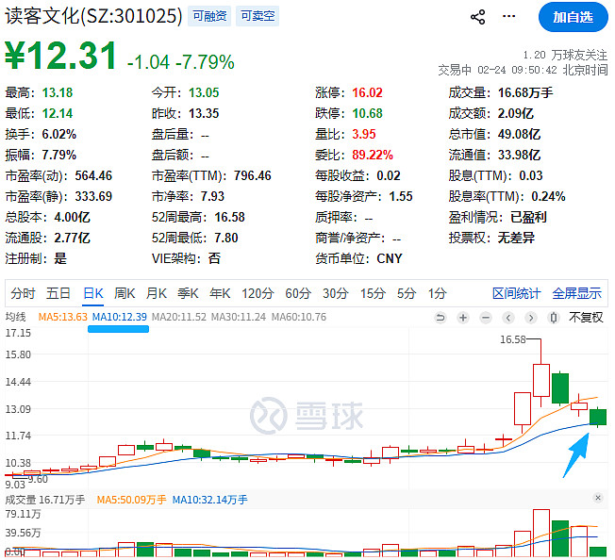This screenshot has height=560, width=615.
Task: Click the share icon
Action: point(477,17)
